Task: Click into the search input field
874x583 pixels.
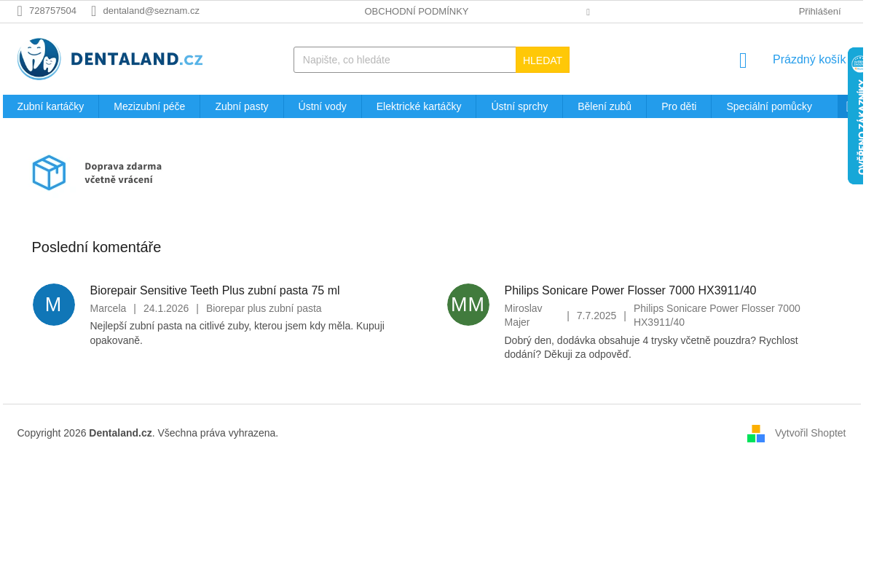Action: (404, 60)
